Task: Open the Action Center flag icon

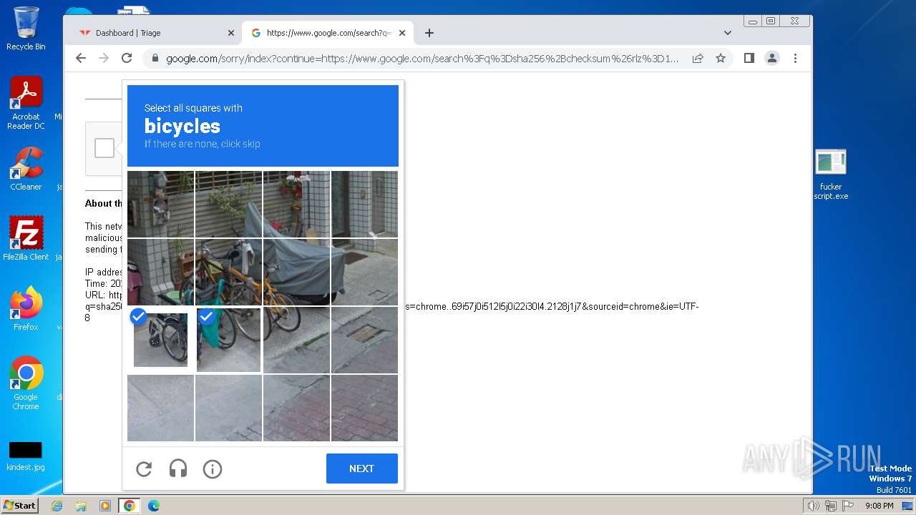Action: [x=848, y=506]
